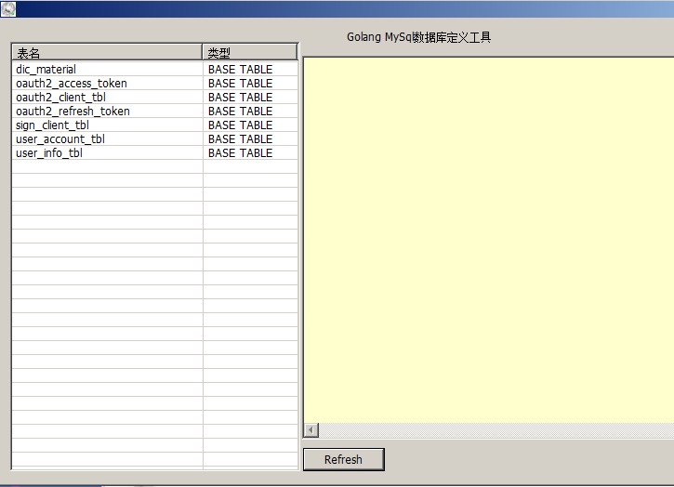Click the left arrow of horizontal scrollbar

(x=311, y=430)
